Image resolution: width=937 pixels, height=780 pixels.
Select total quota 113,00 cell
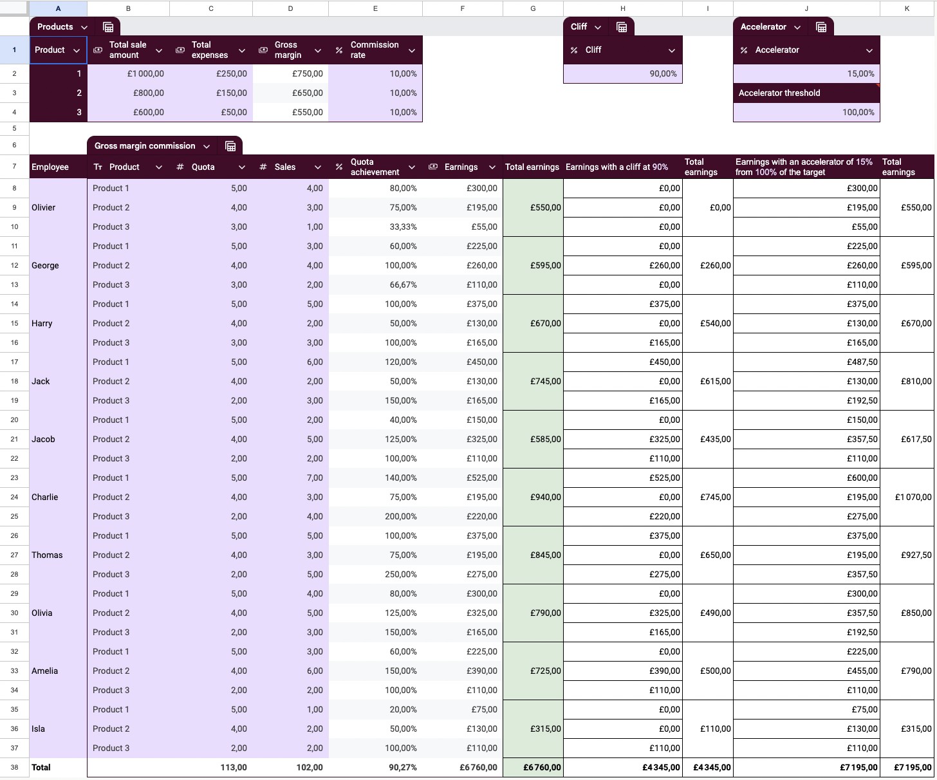point(211,767)
